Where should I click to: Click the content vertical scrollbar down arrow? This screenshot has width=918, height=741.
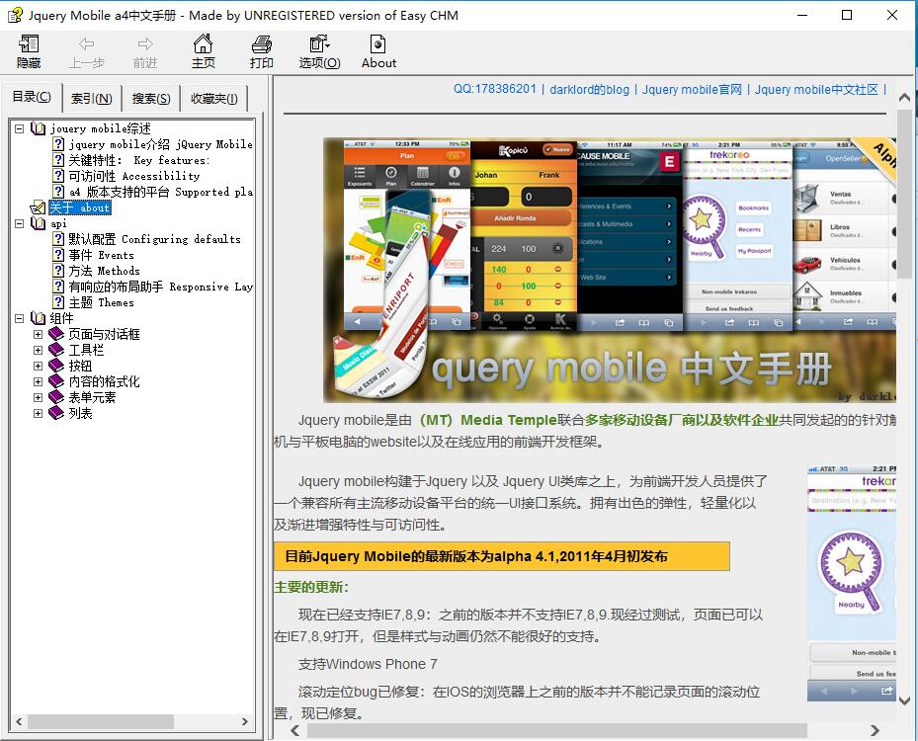pyautogui.click(x=904, y=700)
